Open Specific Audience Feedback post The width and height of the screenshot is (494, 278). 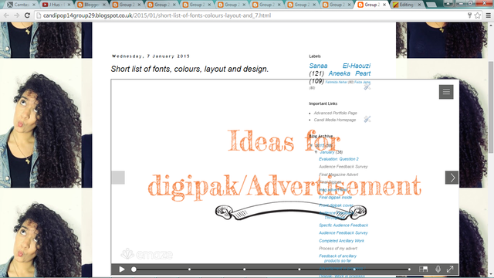[x=343, y=225]
